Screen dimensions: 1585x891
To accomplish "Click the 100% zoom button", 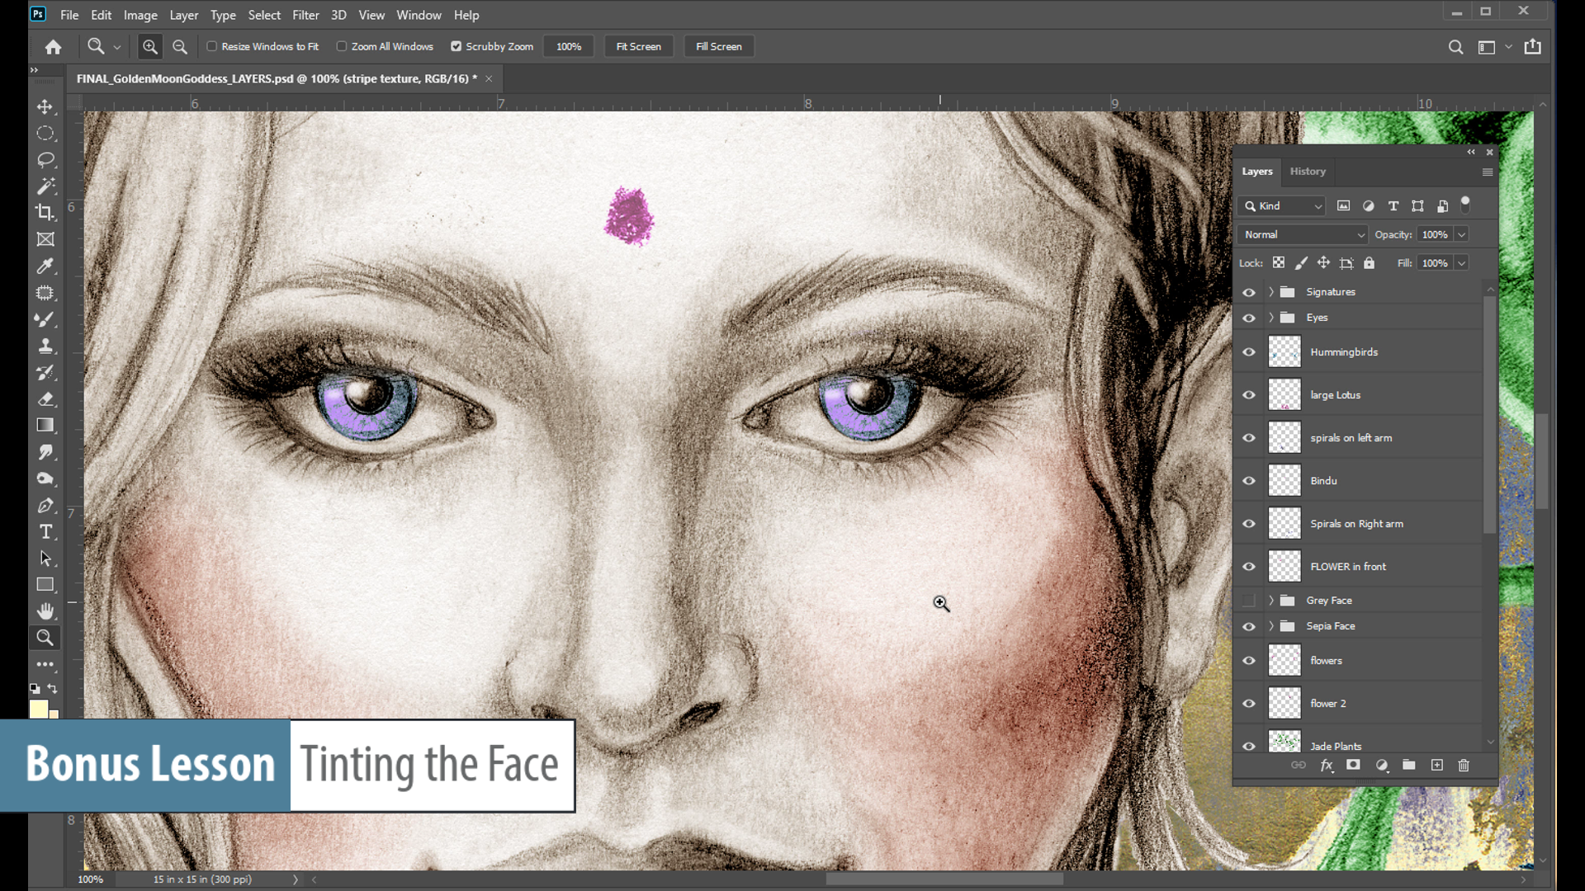I will pyautogui.click(x=569, y=47).
